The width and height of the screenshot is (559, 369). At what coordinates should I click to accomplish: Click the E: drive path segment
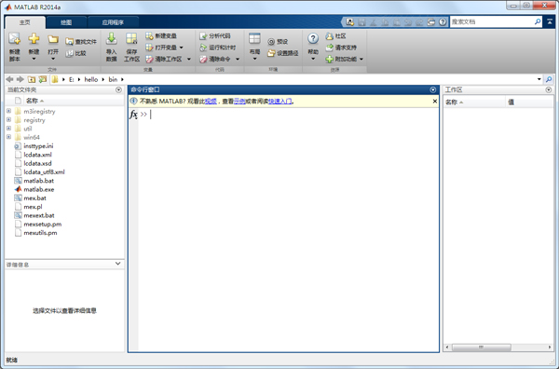pos(72,79)
